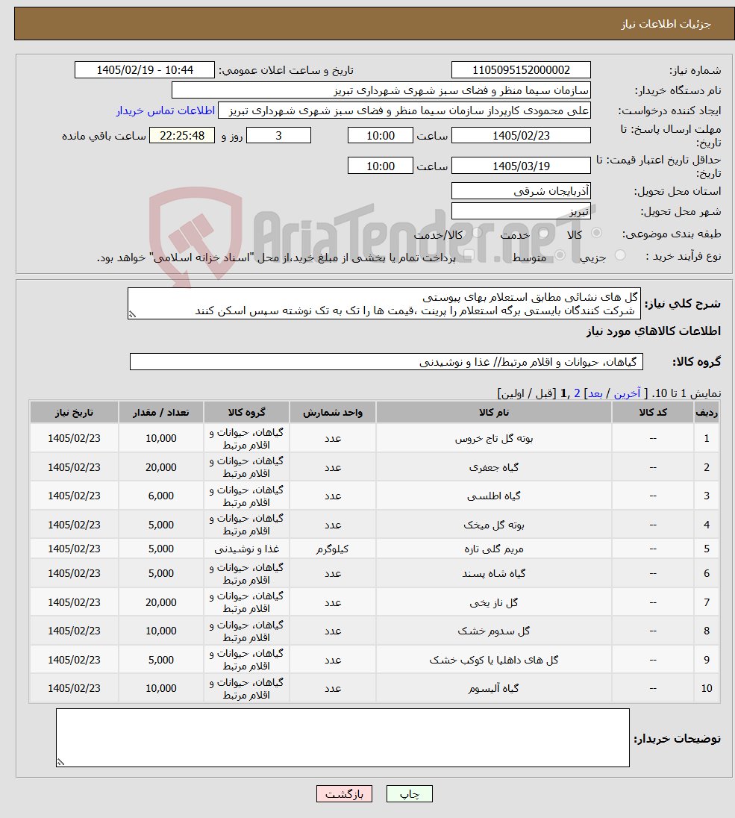Click the تاریخ نیاز column header
Viewport: 735px width, 818px height.
(74, 412)
